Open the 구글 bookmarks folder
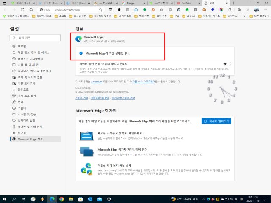Screen dimensions: 271x203 174,16
